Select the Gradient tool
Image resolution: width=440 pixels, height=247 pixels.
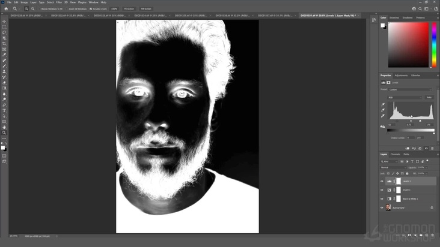coord(4,88)
